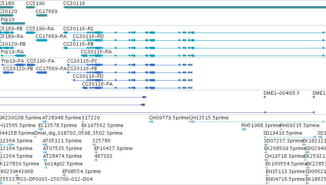
Task: Click the DME1-004I05.F clone label
Action: click(x=282, y=93)
